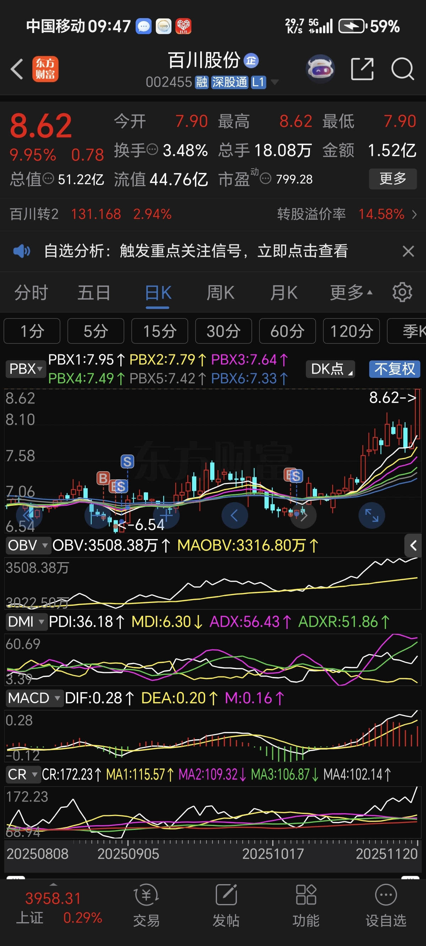Tap the 换手 info face icon

pyautogui.click(x=152, y=150)
